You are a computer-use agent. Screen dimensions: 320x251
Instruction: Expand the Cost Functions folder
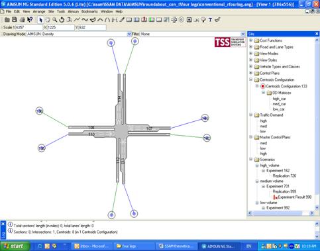tap(250, 40)
